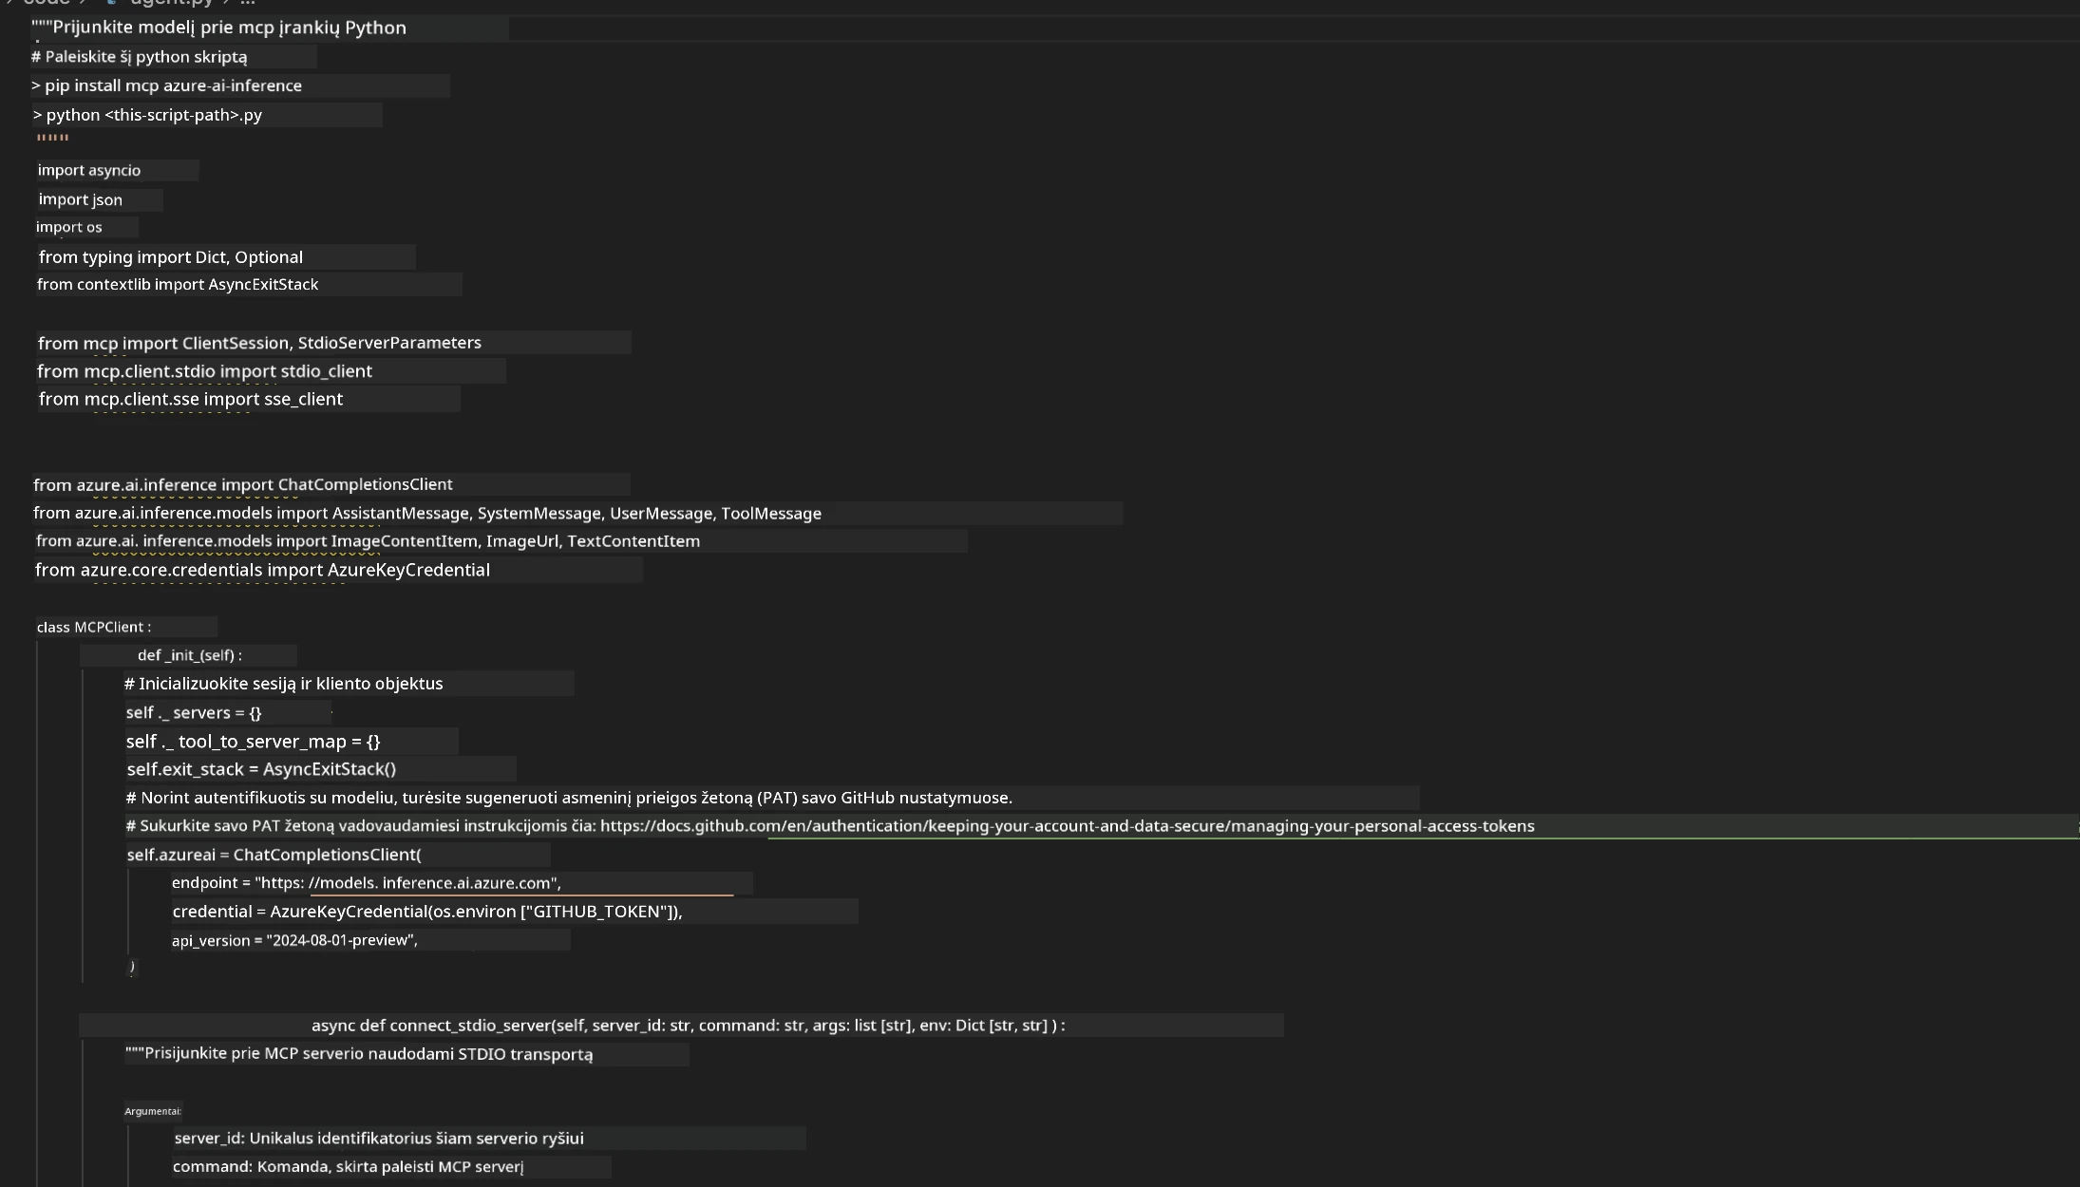Click the def _init_(self) line

pos(189,655)
